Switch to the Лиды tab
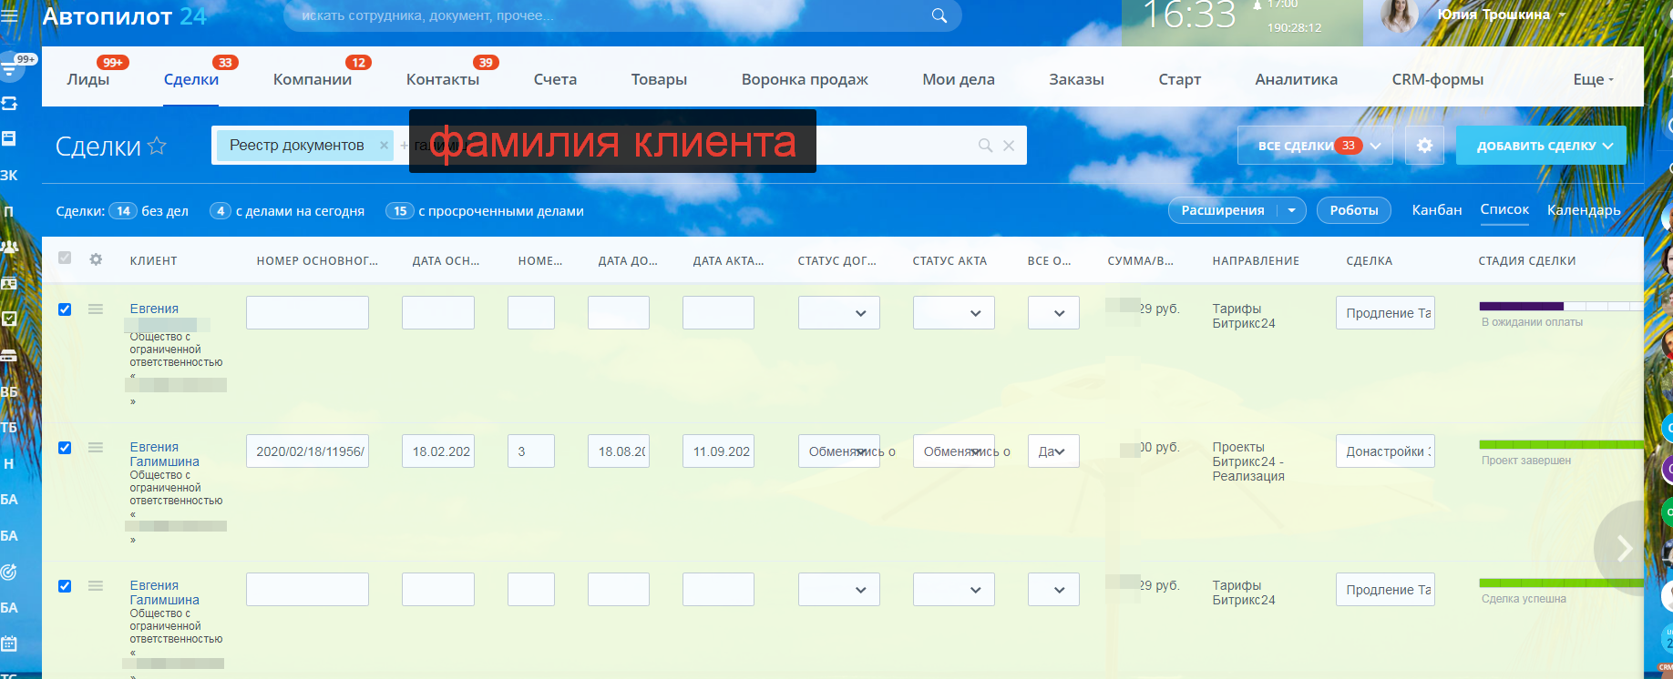The width and height of the screenshot is (1673, 679). pos(88,79)
